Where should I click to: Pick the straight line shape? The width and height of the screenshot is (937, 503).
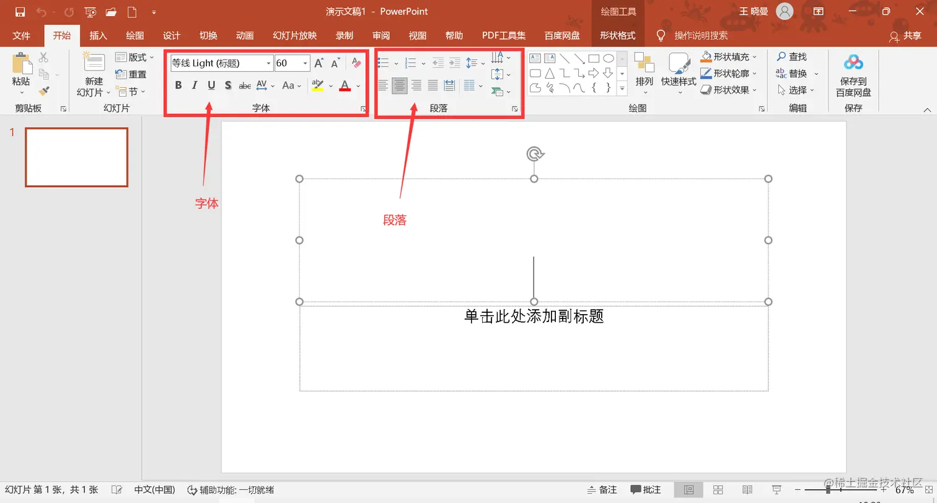pos(565,58)
